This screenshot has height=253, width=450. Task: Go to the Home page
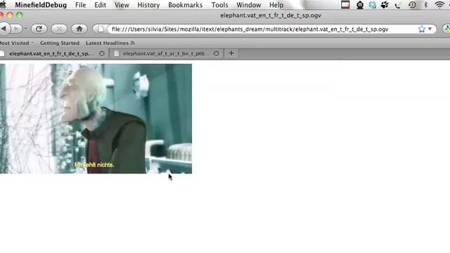point(79,29)
